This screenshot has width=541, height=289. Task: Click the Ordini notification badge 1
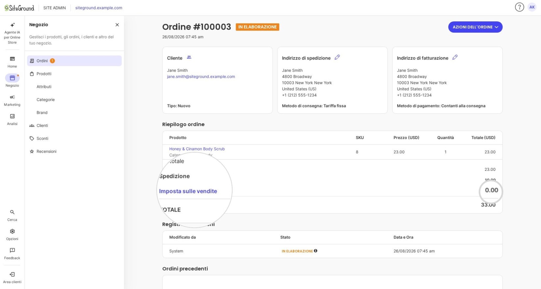click(x=52, y=61)
